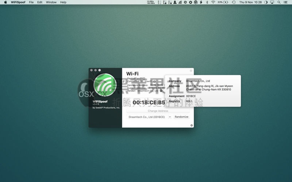Click the lightning bolt menu bar icon
The height and width of the screenshot is (182, 292).
coord(201,2)
